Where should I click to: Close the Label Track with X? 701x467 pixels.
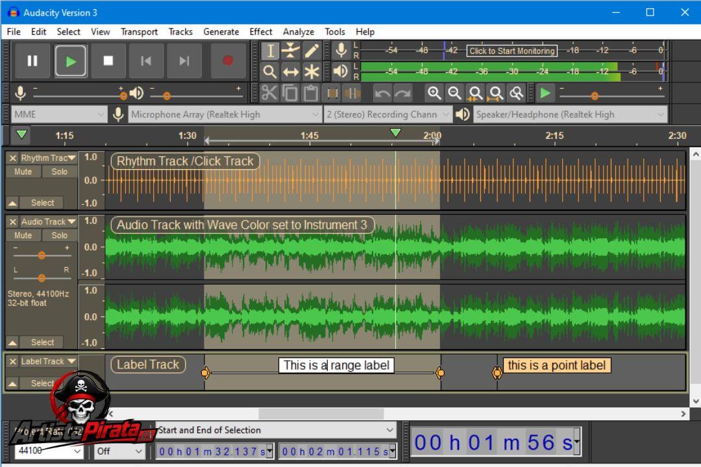coord(12,361)
